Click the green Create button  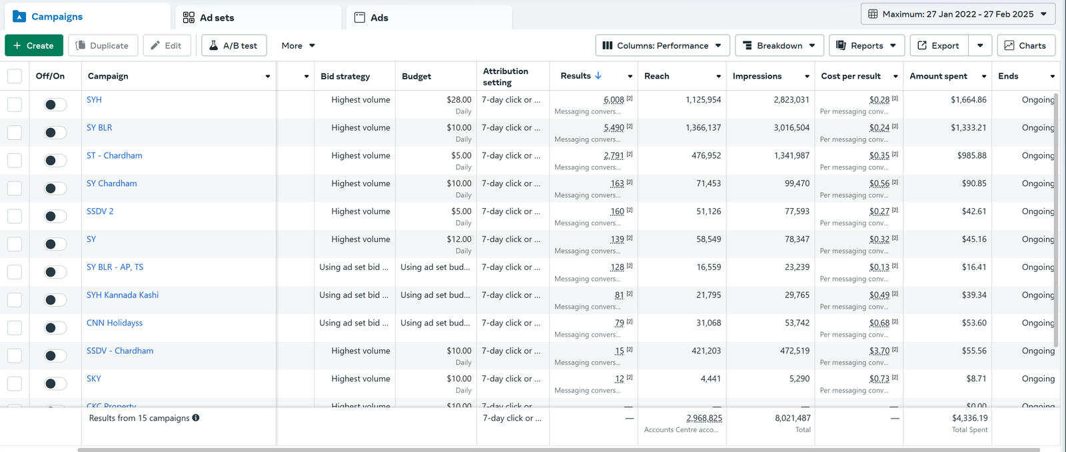pos(34,45)
